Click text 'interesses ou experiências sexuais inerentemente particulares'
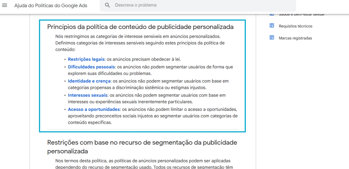 pyautogui.click(x=130, y=102)
